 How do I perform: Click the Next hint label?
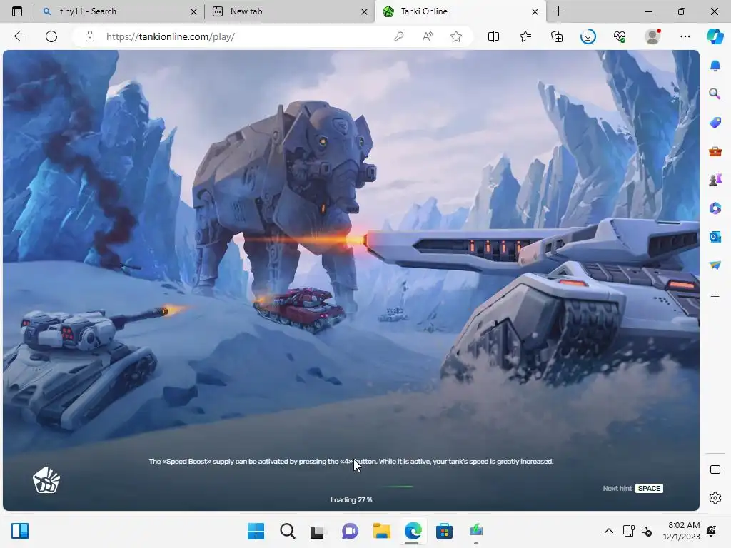617,488
